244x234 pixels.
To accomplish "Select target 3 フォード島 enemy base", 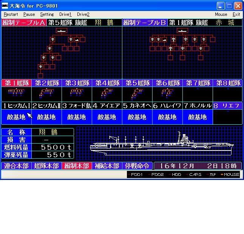I will pos(77,117).
